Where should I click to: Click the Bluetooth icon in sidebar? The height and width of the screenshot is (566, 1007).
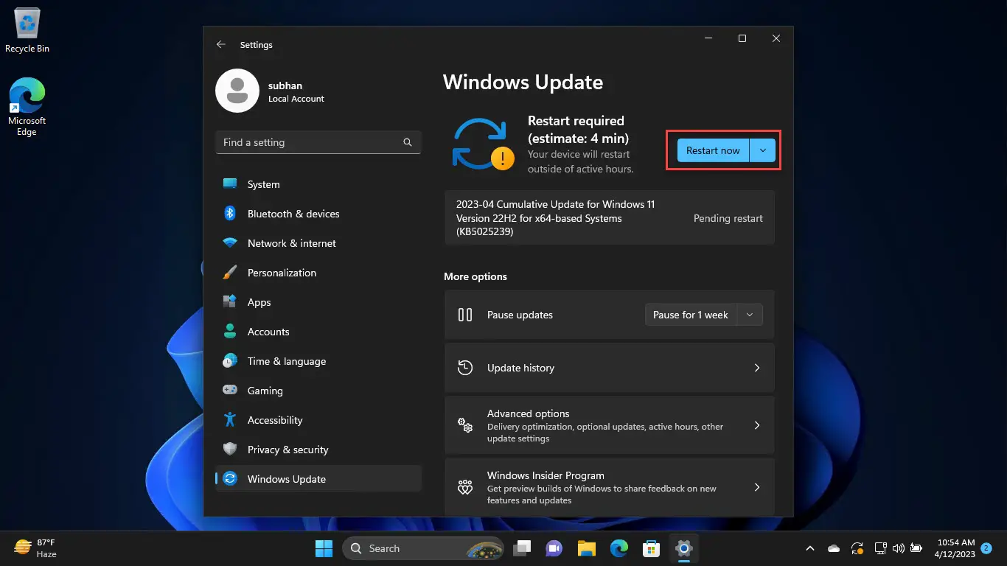coord(230,213)
